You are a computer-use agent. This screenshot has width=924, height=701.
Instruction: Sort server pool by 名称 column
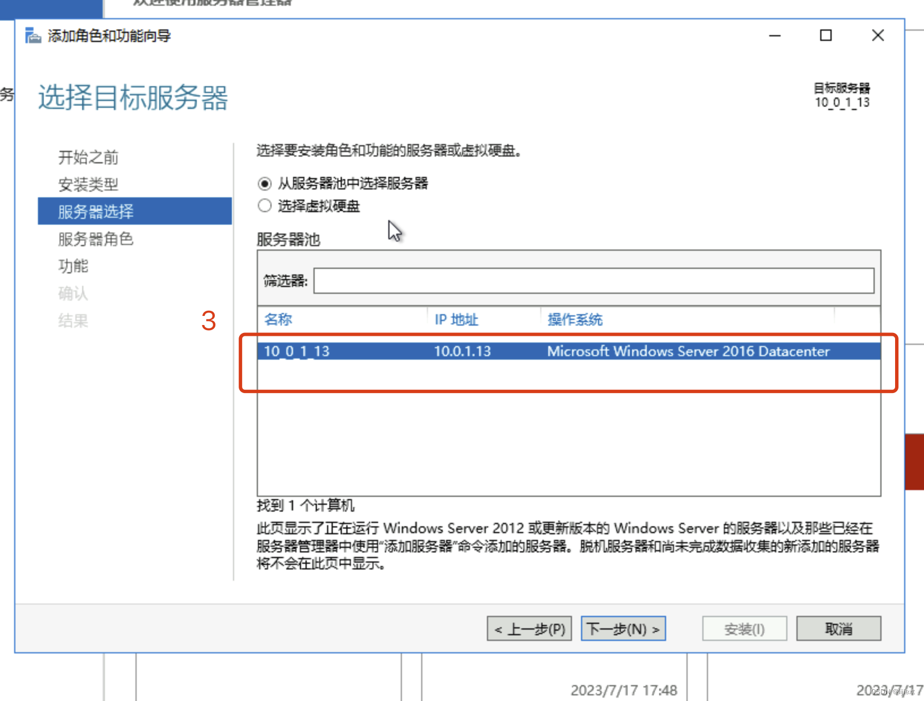[x=278, y=319]
